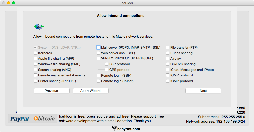This screenshot has height=132, width=254.
Task: Check the Kerberos option
Action: 35,53
